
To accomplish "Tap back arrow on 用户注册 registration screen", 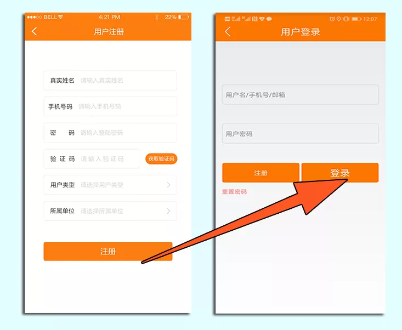I will 35,32.
